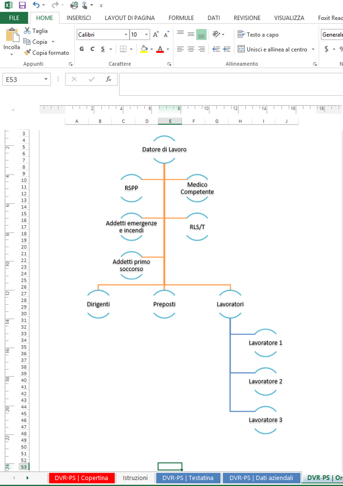
Task: Click the Undo arrow icon
Action: (36, 5)
